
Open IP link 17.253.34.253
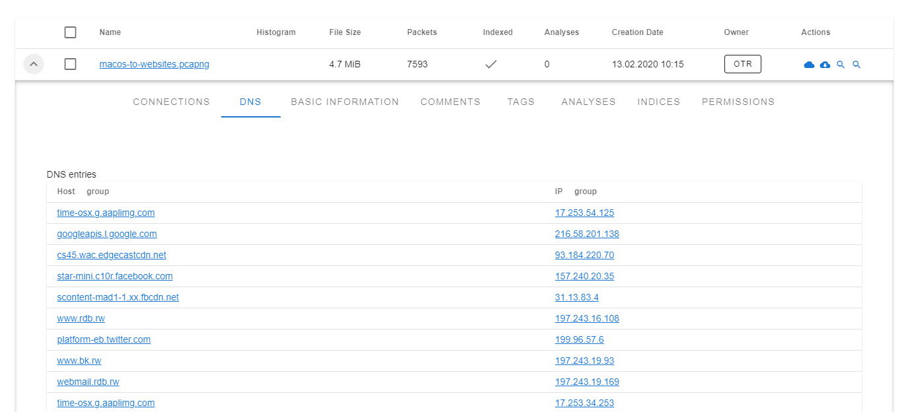point(584,403)
